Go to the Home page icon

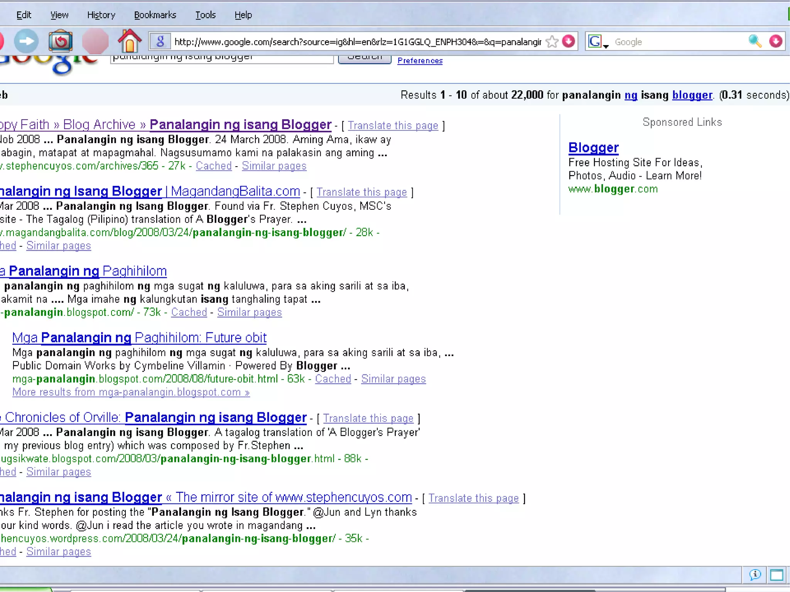[x=130, y=41]
